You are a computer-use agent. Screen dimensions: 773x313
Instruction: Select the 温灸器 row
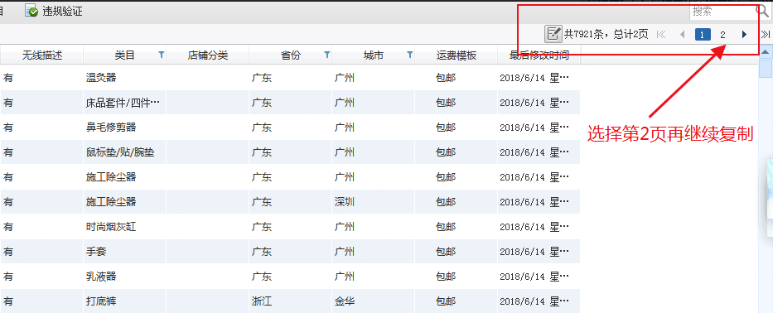tap(290, 77)
